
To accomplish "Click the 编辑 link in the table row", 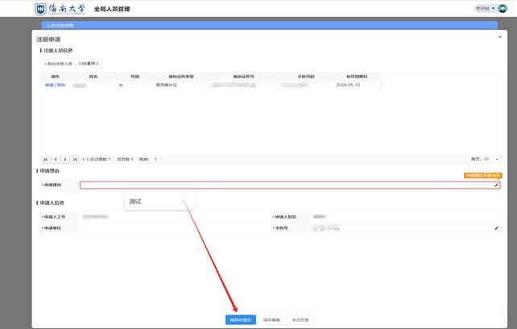I will tap(49, 85).
